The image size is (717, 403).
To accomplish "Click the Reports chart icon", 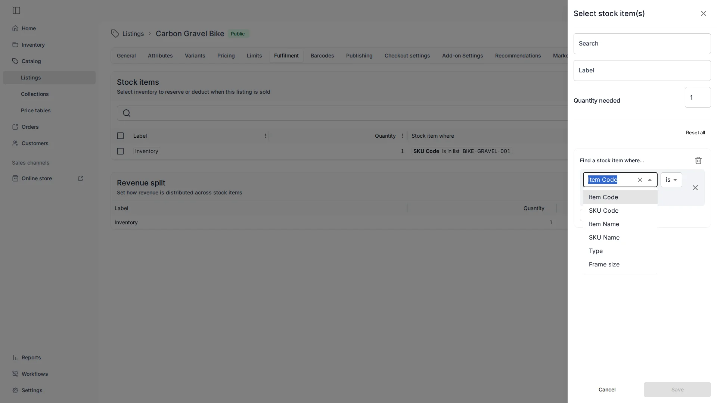I will (x=15, y=357).
